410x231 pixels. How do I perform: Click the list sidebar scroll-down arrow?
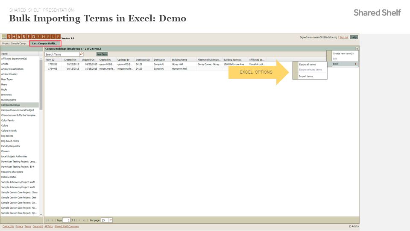coord(41,215)
